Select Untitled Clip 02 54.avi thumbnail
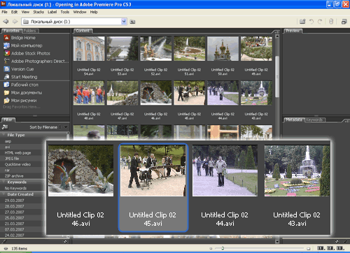Screen dimensions: 350x253 coord(89,49)
